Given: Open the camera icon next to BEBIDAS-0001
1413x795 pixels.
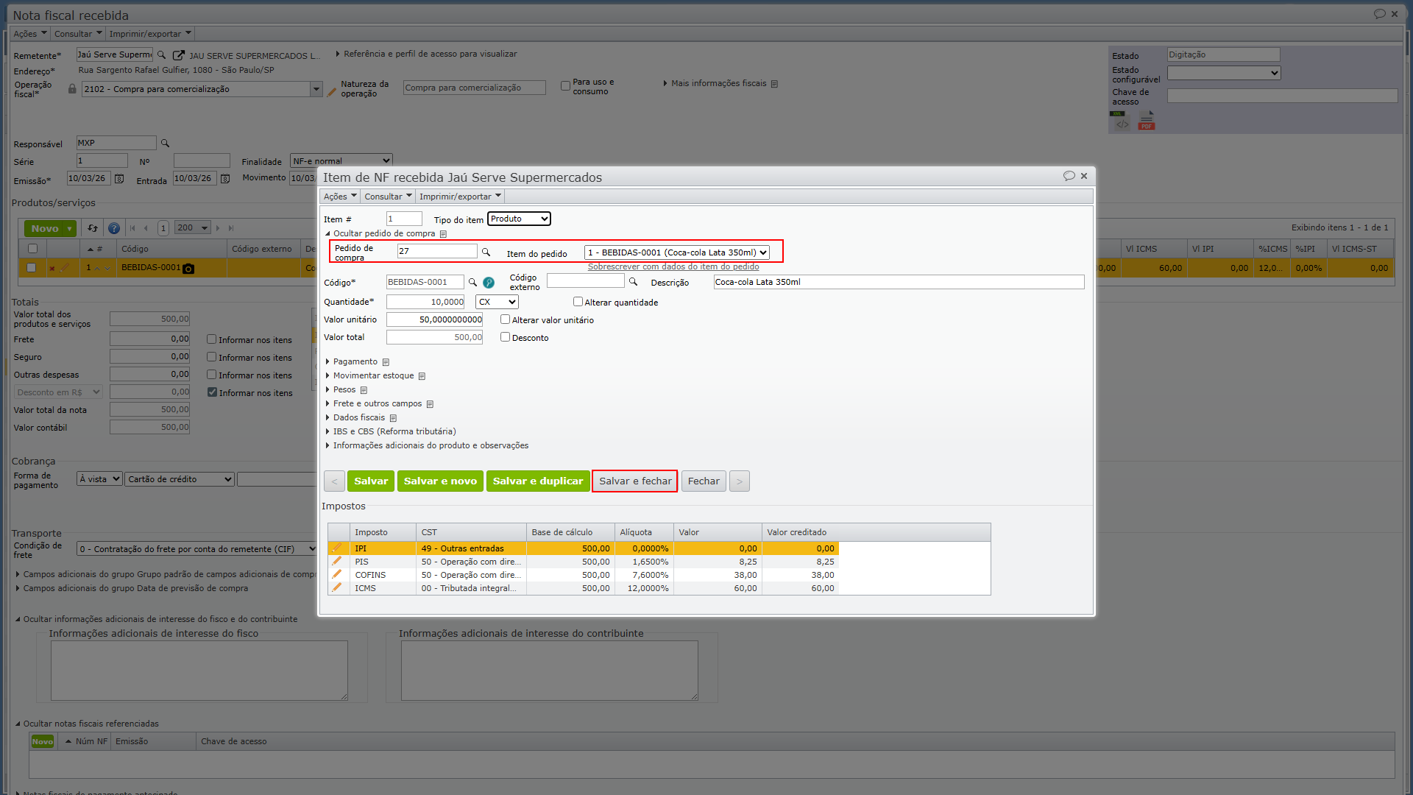Looking at the screenshot, I should [188, 269].
